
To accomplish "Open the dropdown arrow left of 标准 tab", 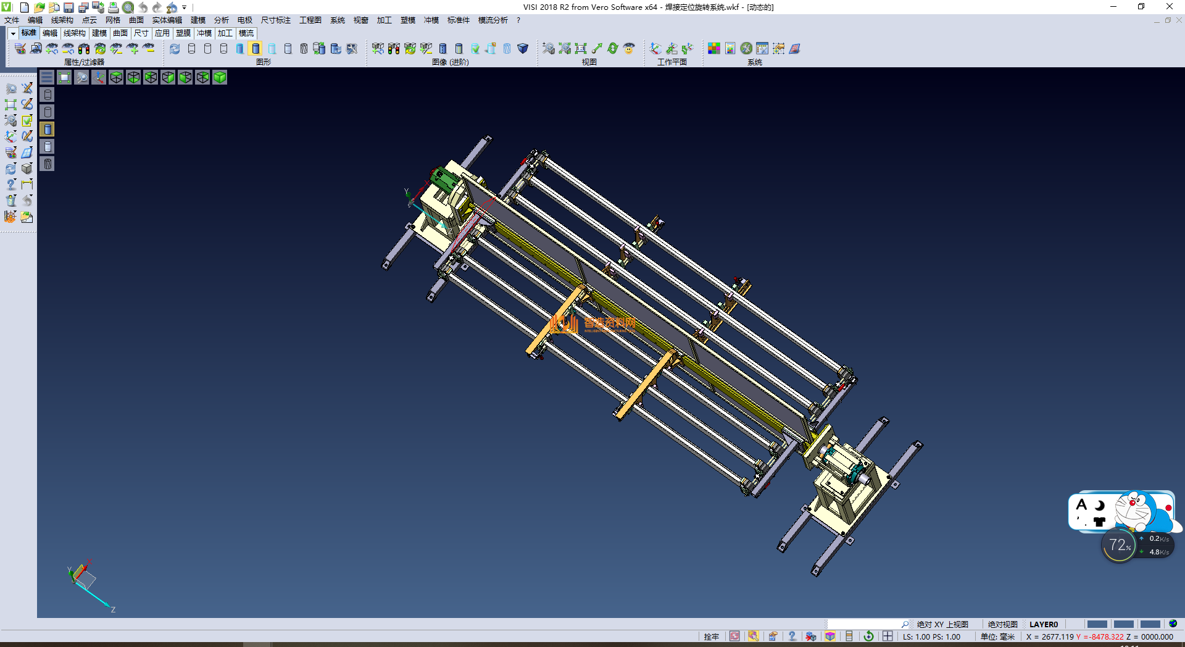I will click(13, 33).
